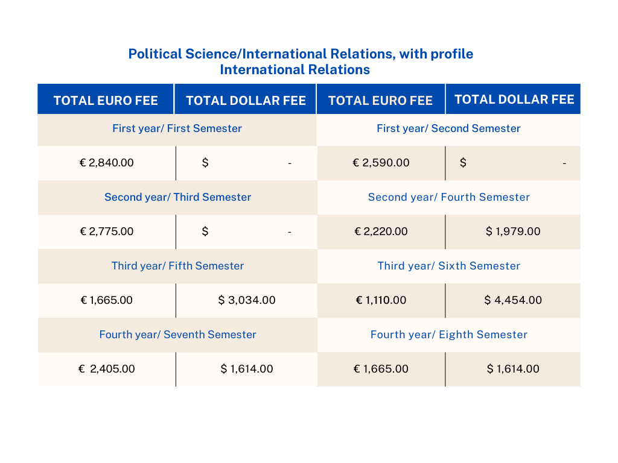
Task: Click First year/ First Semester label
Action: pos(177,128)
